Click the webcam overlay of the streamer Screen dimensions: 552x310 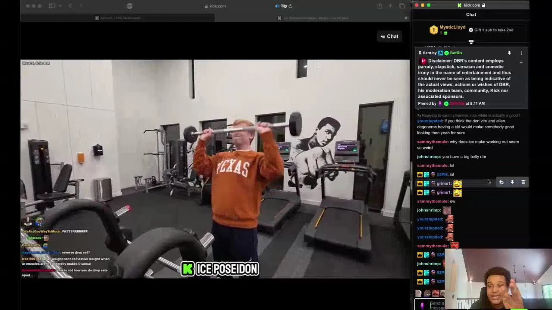point(498,279)
